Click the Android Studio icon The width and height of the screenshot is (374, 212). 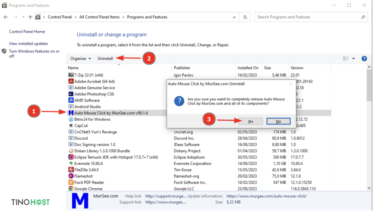coord(71,107)
